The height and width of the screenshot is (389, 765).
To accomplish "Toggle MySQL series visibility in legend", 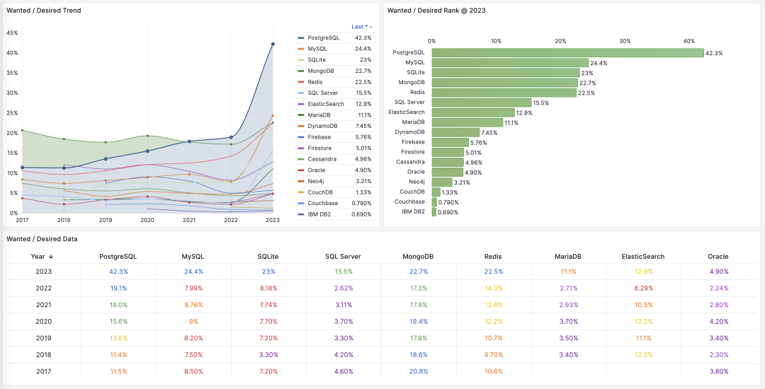I will (317, 49).
